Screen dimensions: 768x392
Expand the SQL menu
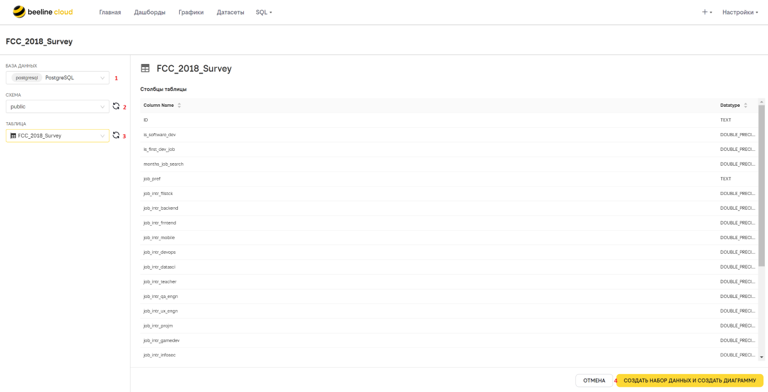point(264,12)
